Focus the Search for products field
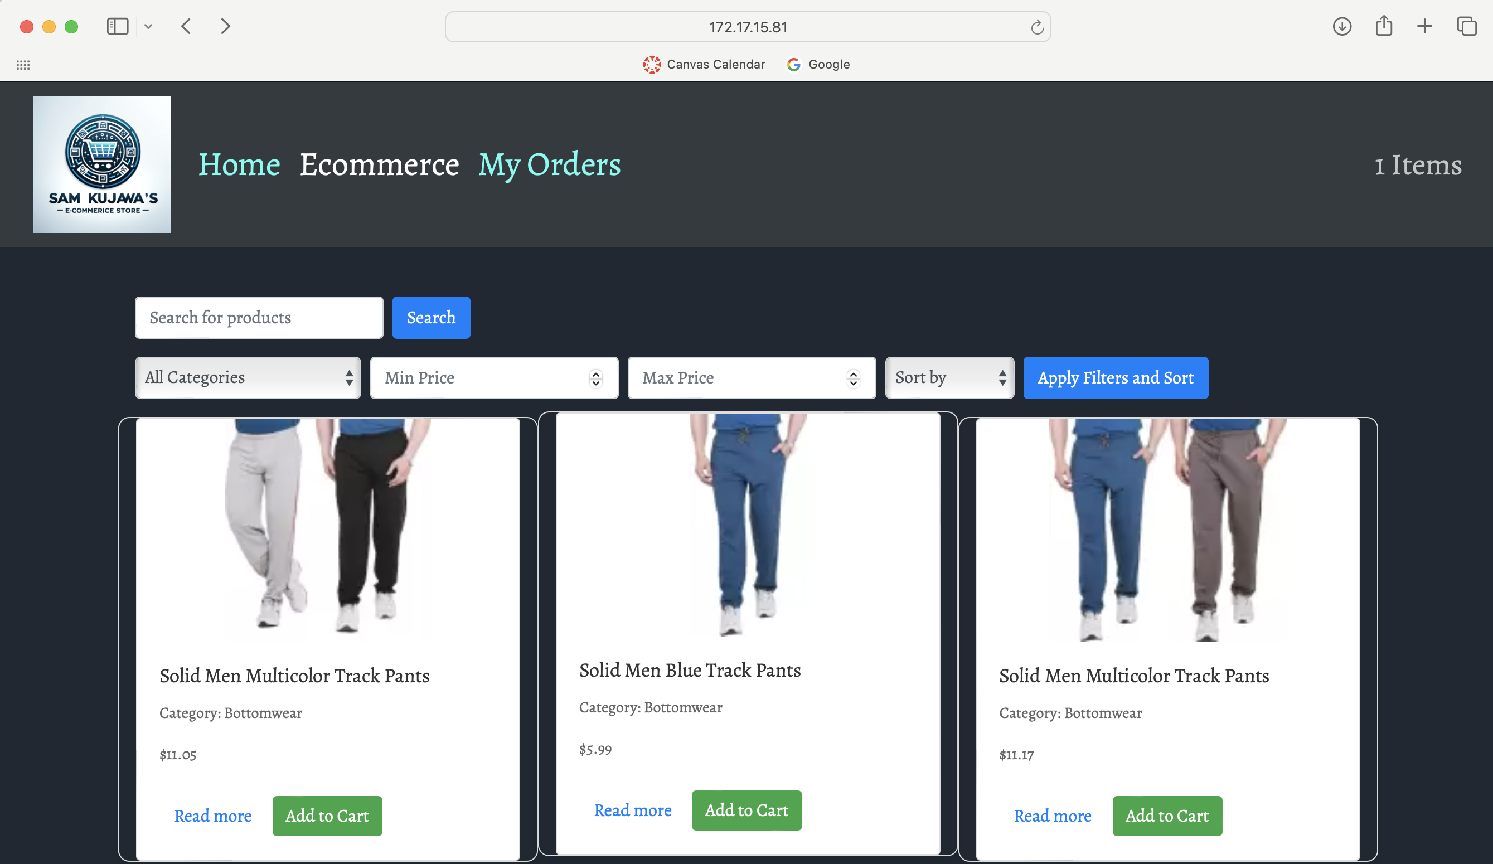 pos(259,317)
